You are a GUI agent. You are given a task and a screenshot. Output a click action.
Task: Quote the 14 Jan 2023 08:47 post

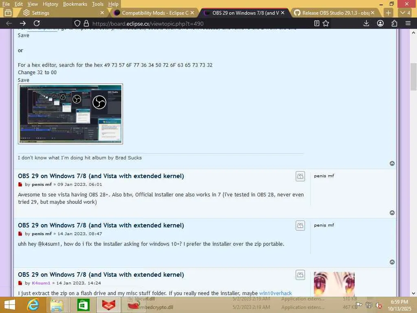[x=300, y=225]
